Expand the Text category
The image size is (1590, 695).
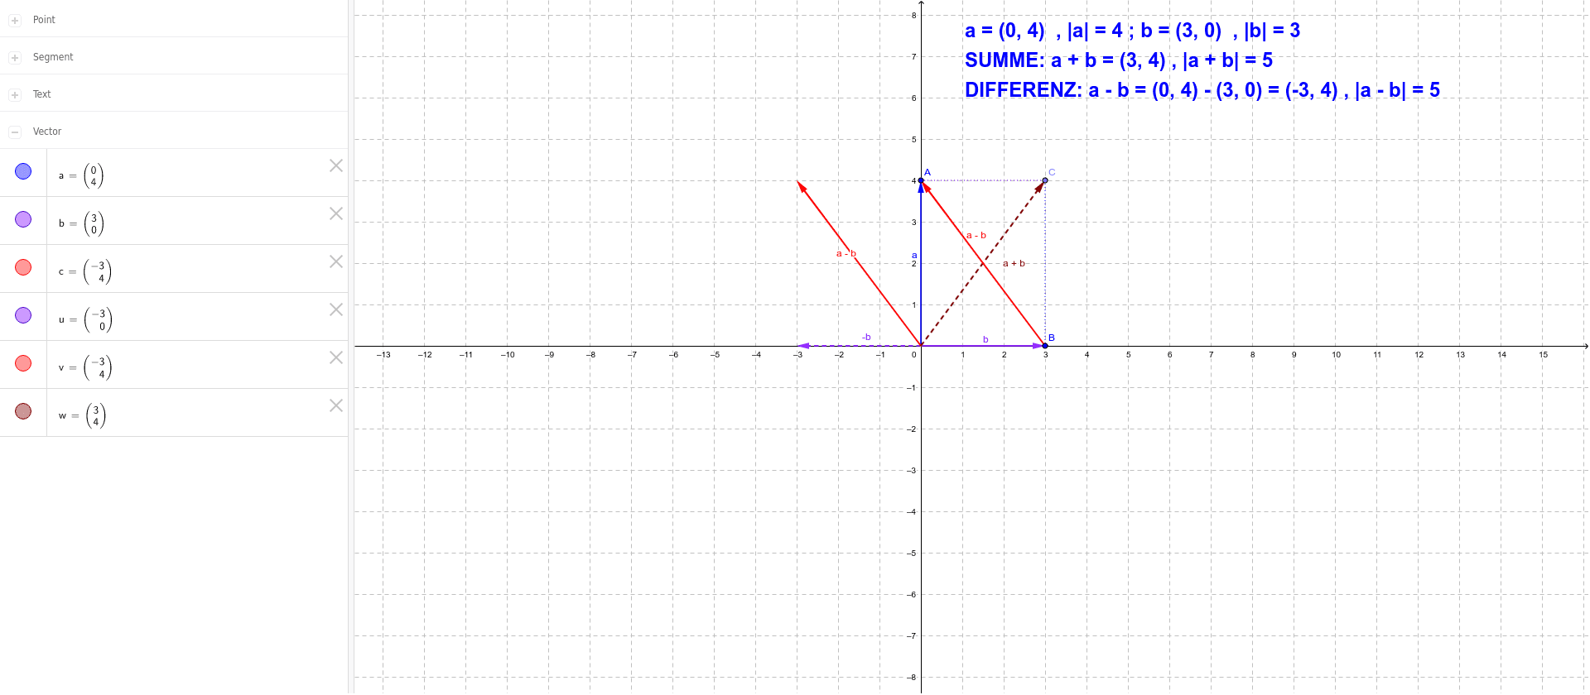(x=15, y=94)
